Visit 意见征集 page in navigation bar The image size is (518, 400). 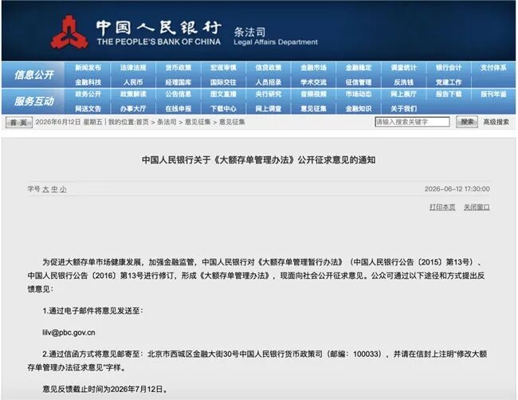[x=313, y=108]
